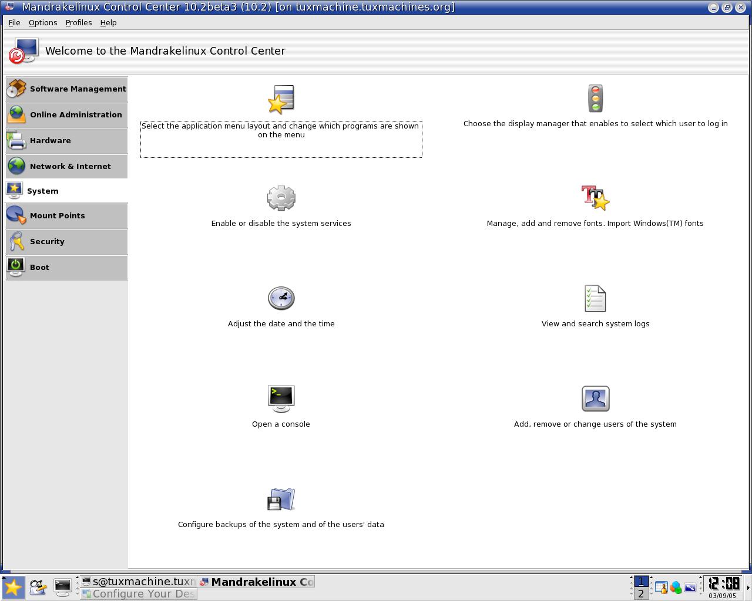Screen dimensions: 752x601
Task: Select the Network & Internet tab
Action: tap(66, 167)
